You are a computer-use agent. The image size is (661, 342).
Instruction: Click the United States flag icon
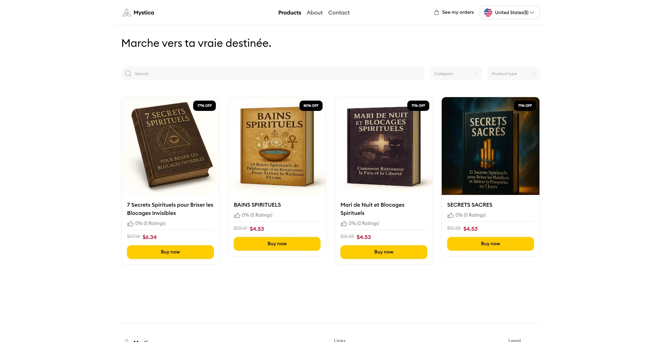(488, 12)
